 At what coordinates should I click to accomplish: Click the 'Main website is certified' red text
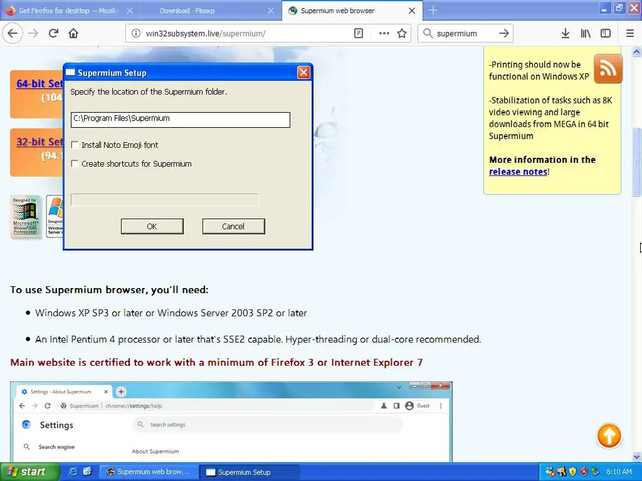tap(216, 363)
